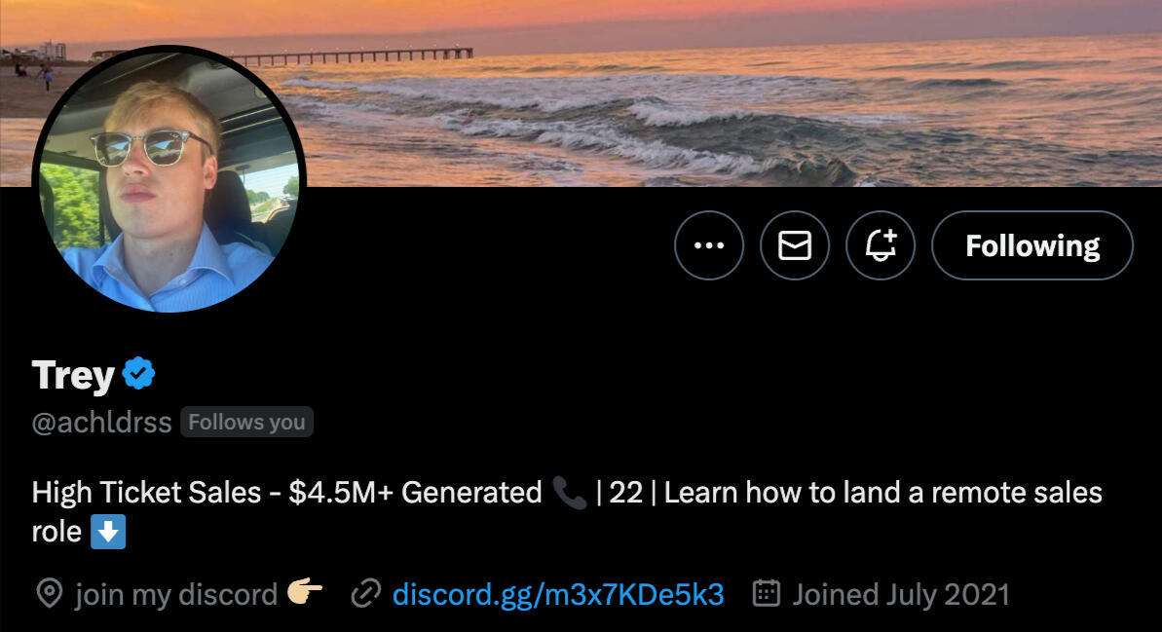Screen dimensions: 1162x632
Task: Click the blue down-arrow emoji in bio
Action: coord(108,532)
